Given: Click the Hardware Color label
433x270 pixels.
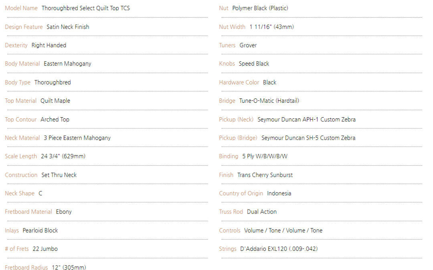Looking at the screenshot, I should tap(239, 82).
